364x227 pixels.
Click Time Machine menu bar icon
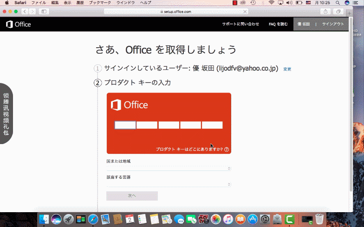253,3
